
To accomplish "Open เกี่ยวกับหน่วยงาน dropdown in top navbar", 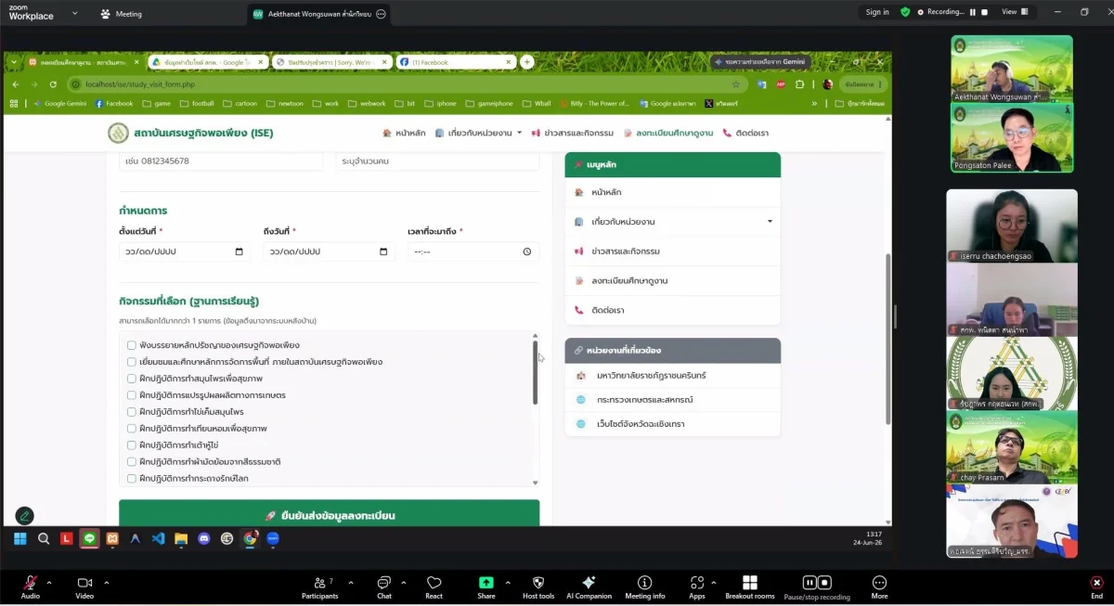I will pos(478,133).
